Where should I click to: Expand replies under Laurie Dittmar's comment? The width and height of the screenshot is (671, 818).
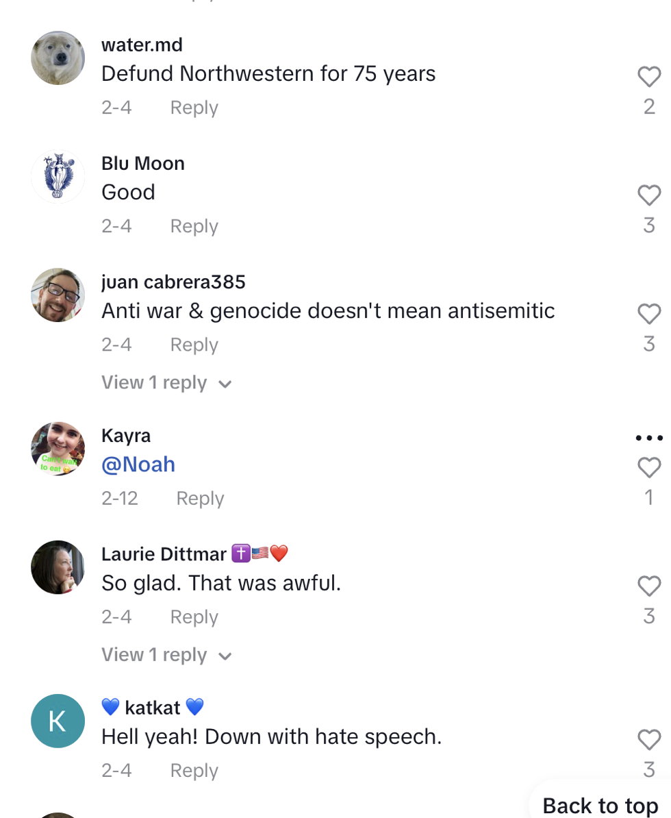166,655
